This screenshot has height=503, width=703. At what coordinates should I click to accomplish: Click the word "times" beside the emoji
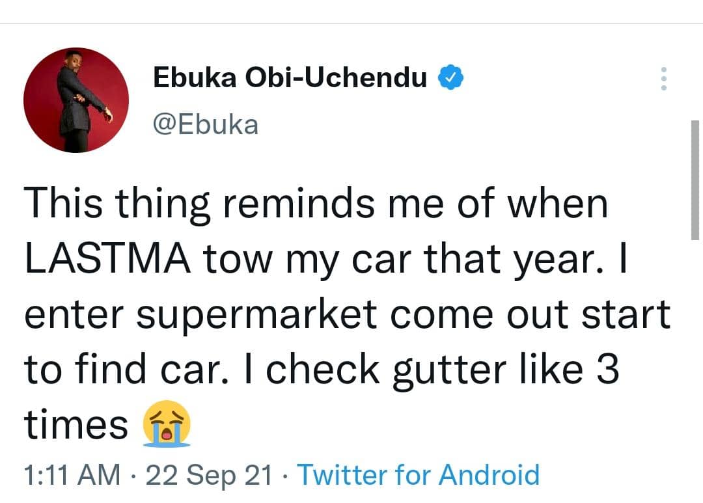[76, 426]
